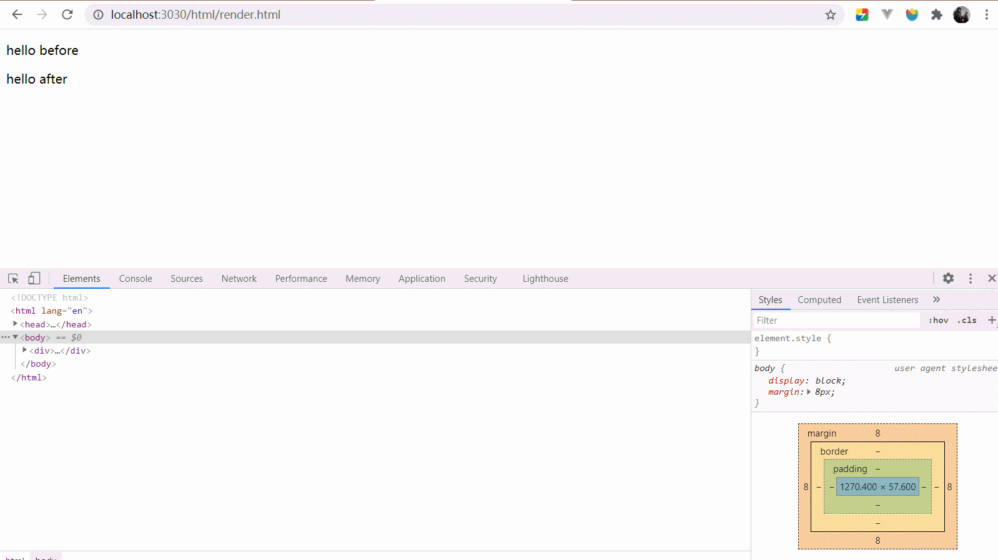Image resolution: width=998 pixels, height=560 pixels.
Task: Switch to the Elements tab
Action: pos(81,279)
